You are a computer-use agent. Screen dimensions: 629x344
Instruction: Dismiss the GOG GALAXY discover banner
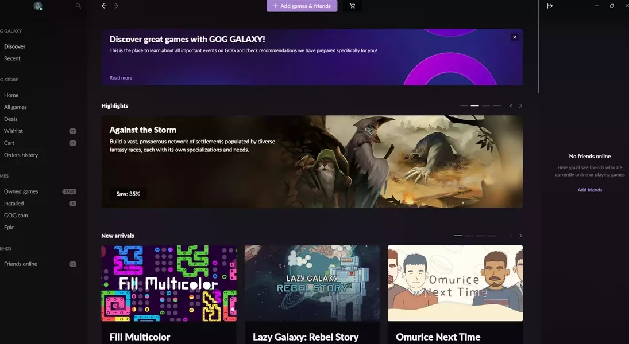pyautogui.click(x=515, y=37)
